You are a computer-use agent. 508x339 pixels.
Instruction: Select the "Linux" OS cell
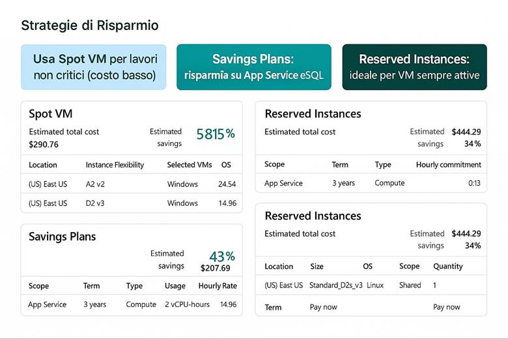[x=376, y=285]
